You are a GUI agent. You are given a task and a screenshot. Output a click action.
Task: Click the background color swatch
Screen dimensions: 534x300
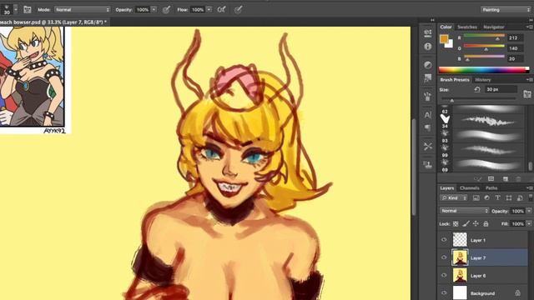click(450, 44)
